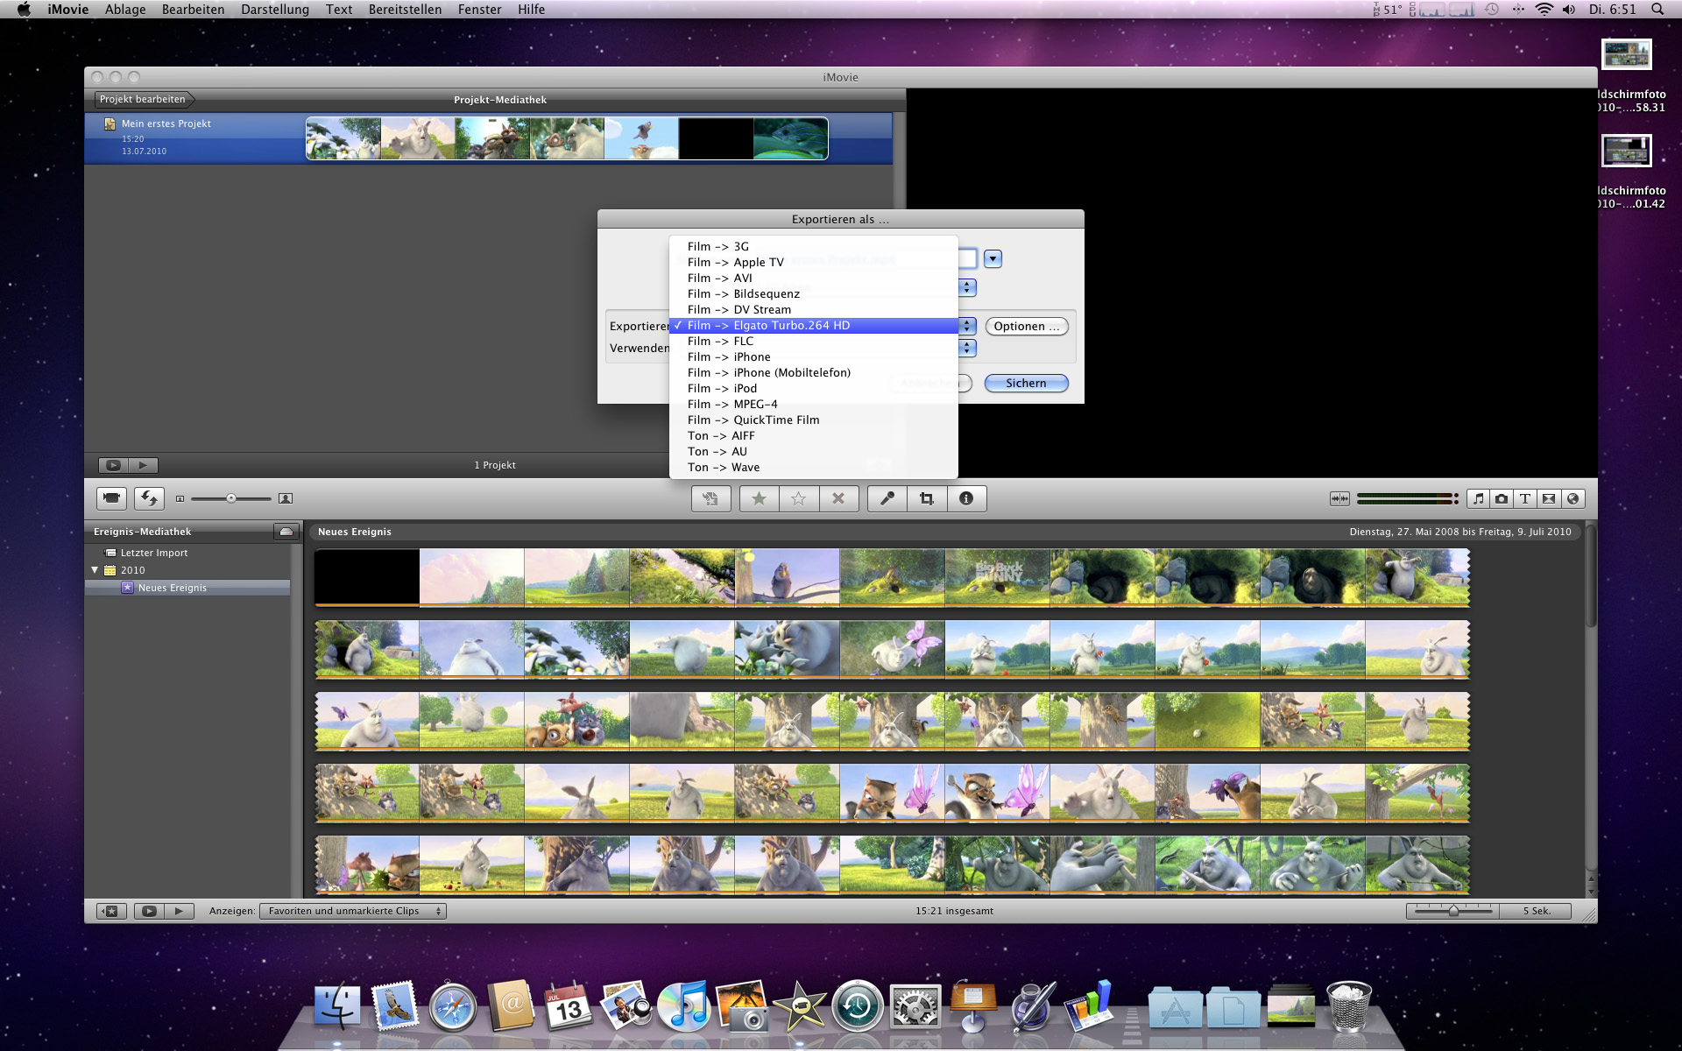Screen dimensions: 1682x1051
Task: Swap events and projects areas
Action: click(x=149, y=498)
